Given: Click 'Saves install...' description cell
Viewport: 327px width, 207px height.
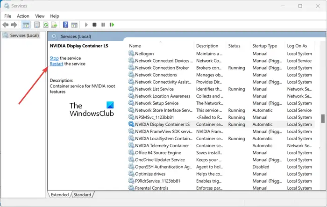Looking at the screenshot, I should click(209, 153).
